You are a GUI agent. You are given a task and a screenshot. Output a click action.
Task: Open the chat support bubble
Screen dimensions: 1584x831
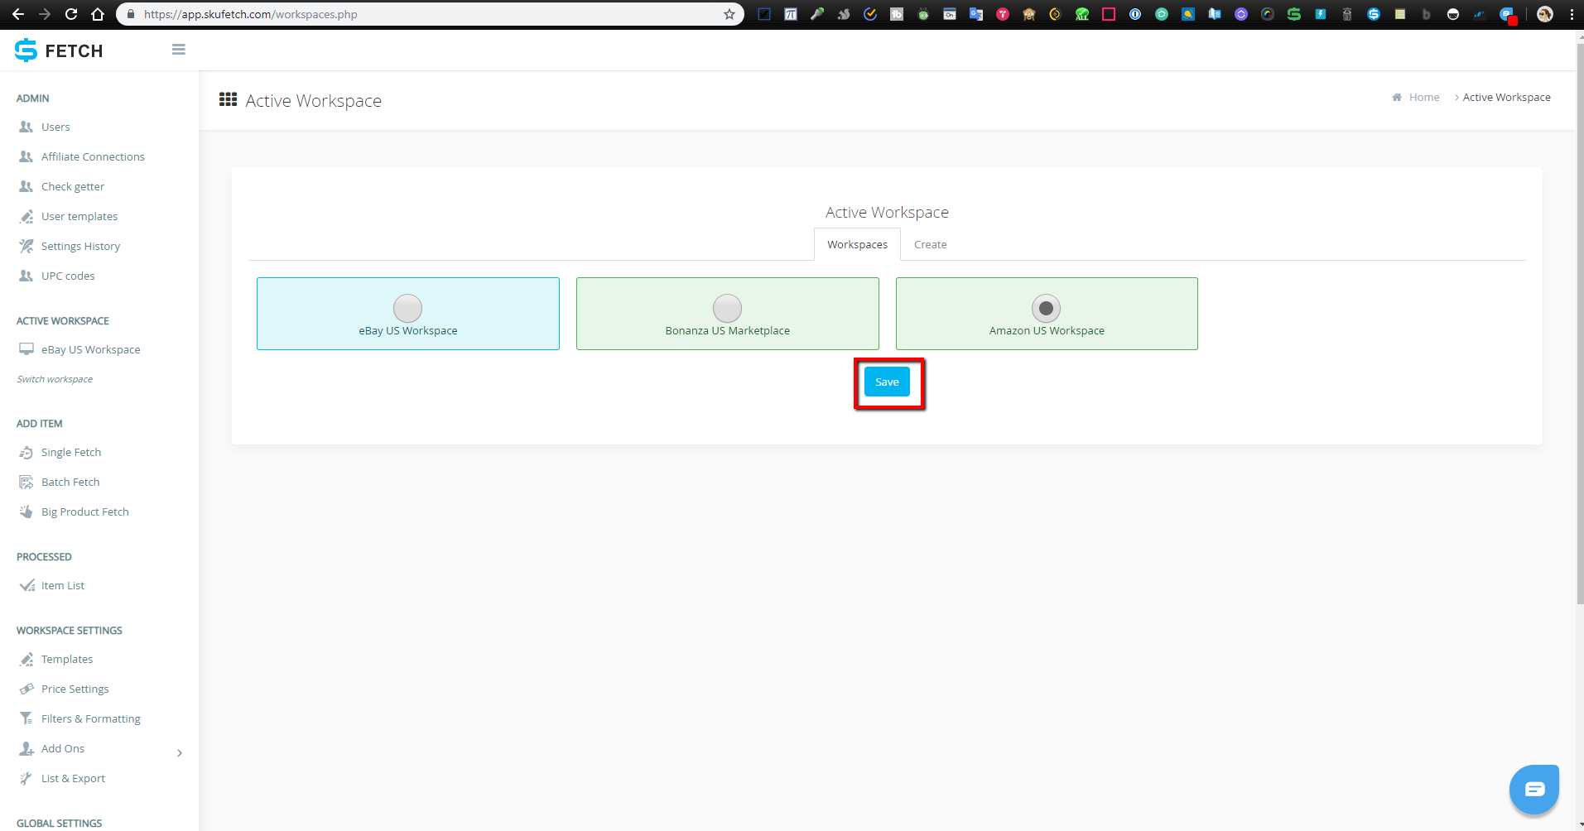coord(1534,790)
